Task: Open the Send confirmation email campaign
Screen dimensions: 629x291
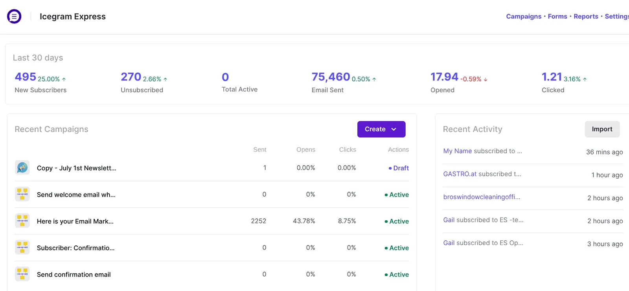Action: (x=74, y=275)
